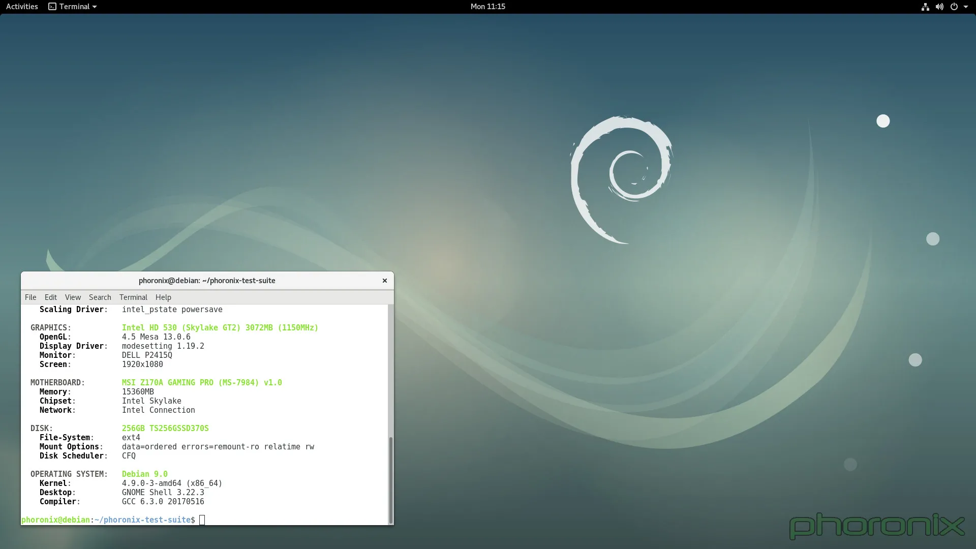976x549 pixels.
Task: Click the 15360MB memory value
Action: (138, 392)
